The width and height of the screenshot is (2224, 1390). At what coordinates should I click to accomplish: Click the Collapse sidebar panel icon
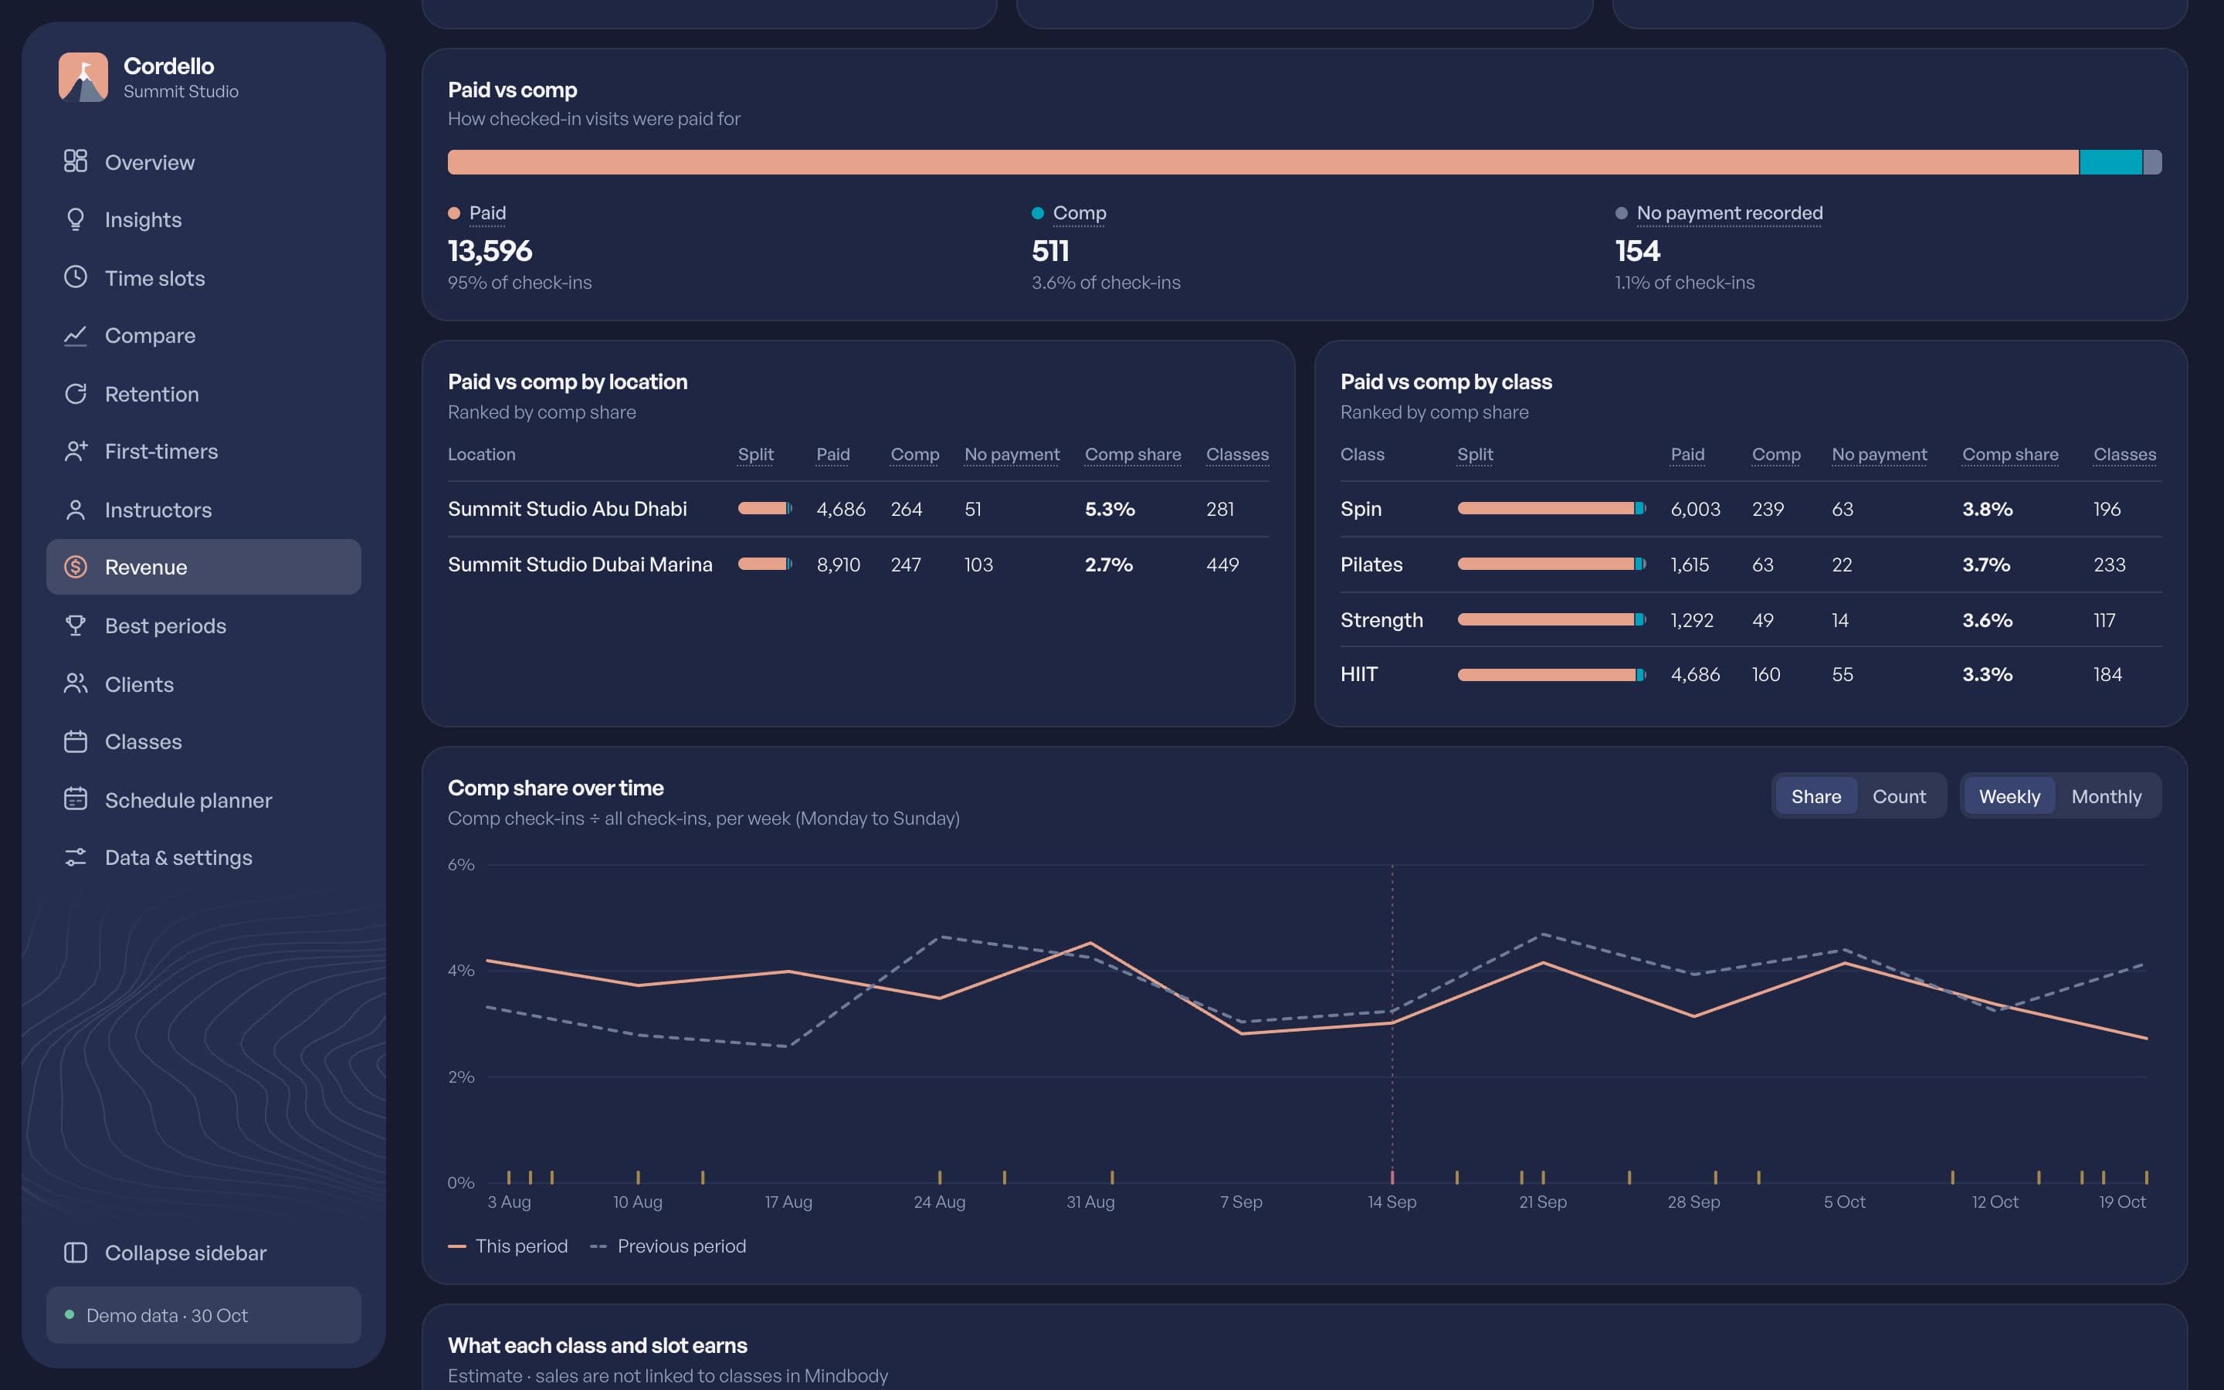[x=76, y=1253]
